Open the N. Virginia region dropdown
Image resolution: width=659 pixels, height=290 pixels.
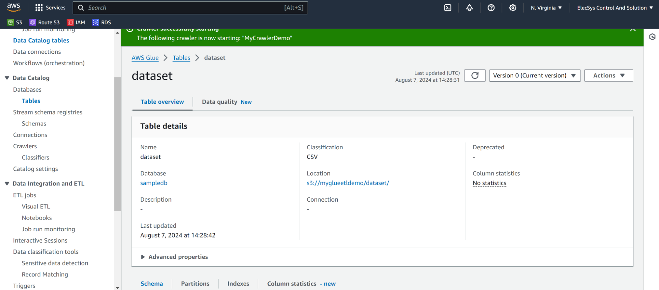546,8
